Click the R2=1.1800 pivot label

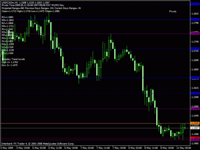[x=8, y=23]
